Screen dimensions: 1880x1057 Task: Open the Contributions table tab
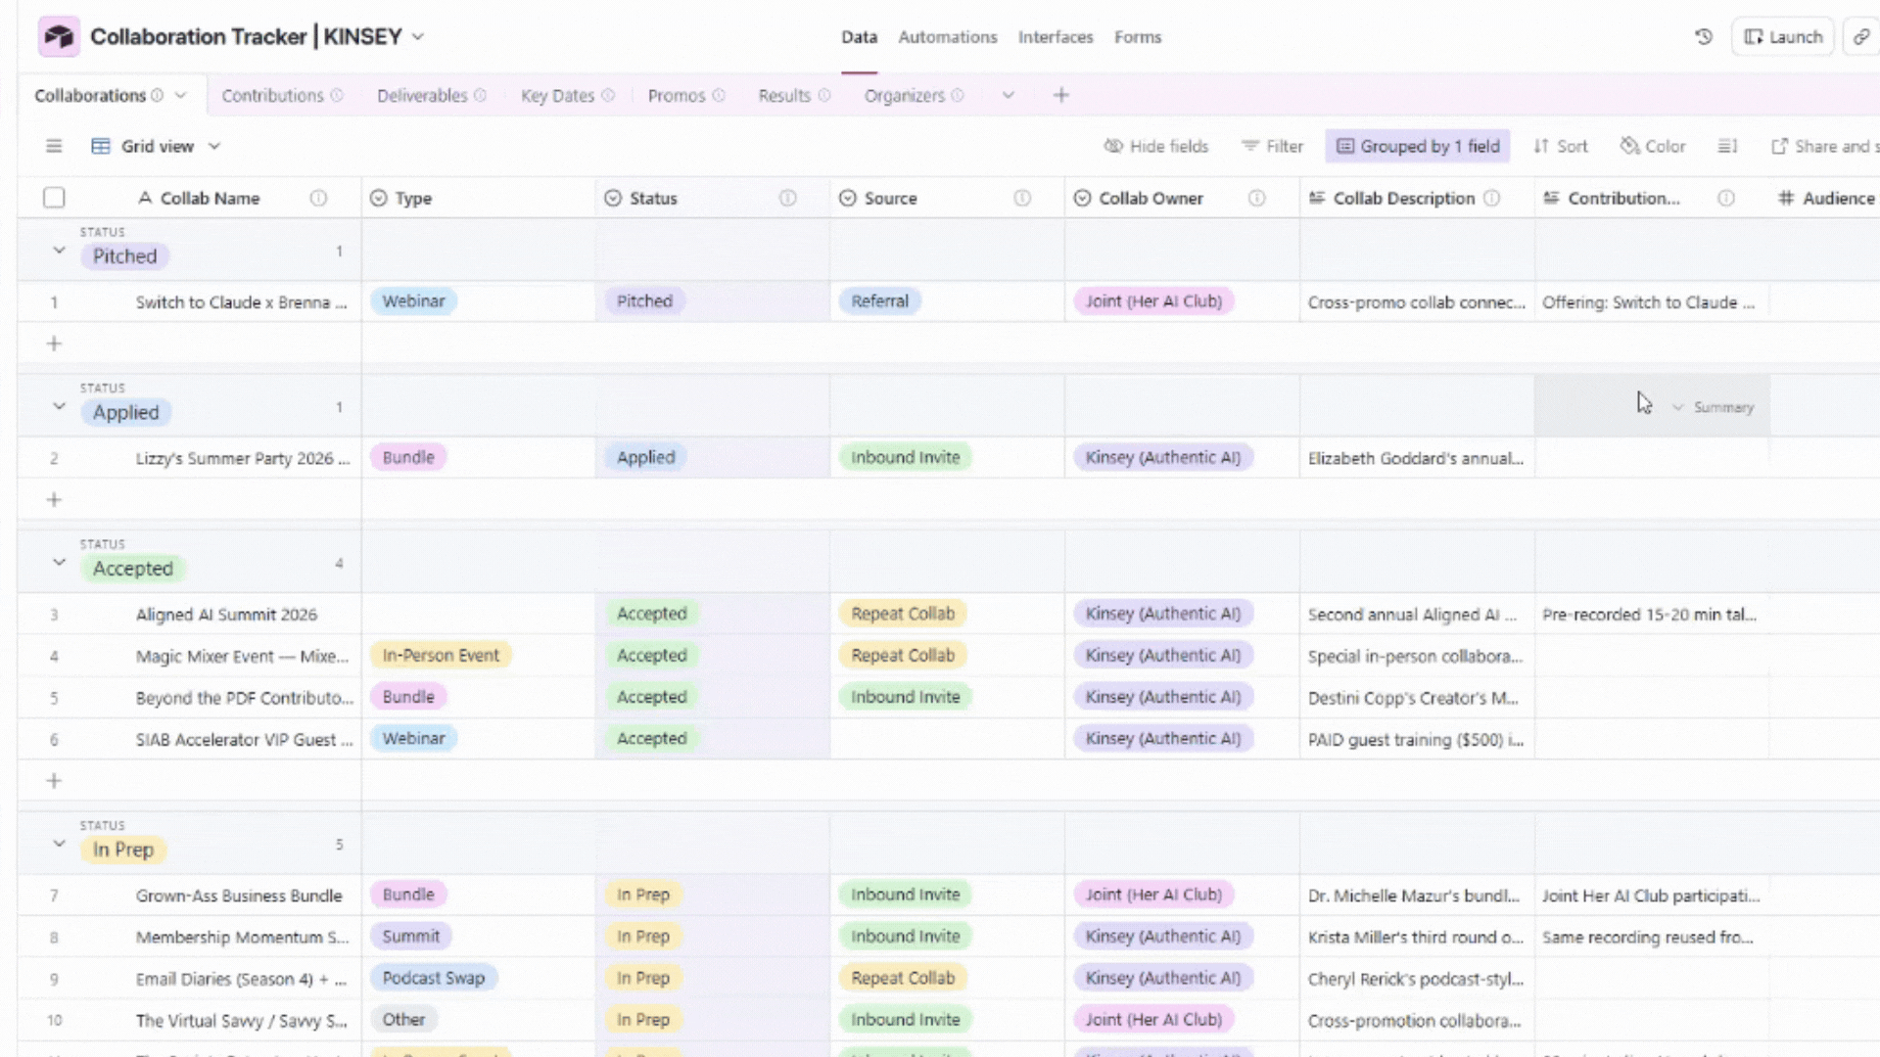point(272,95)
